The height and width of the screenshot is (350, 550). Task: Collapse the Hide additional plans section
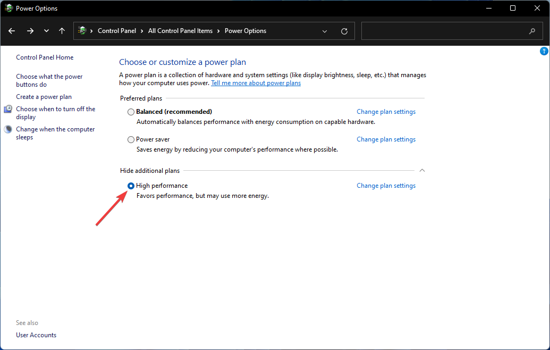click(x=422, y=170)
